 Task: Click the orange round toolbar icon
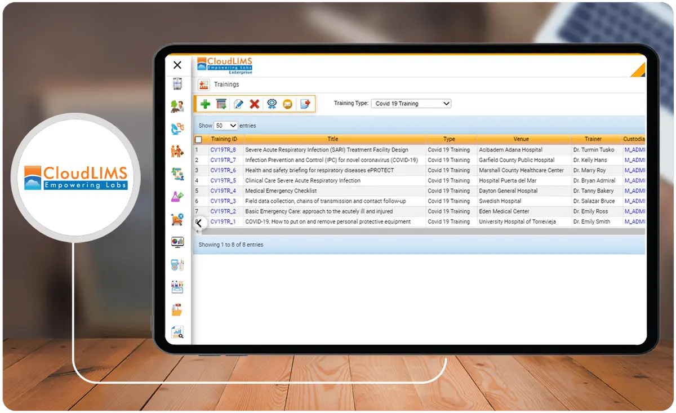click(288, 104)
